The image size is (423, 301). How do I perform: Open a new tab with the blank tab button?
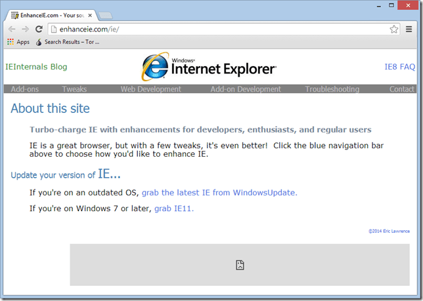(x=106, y=16)
